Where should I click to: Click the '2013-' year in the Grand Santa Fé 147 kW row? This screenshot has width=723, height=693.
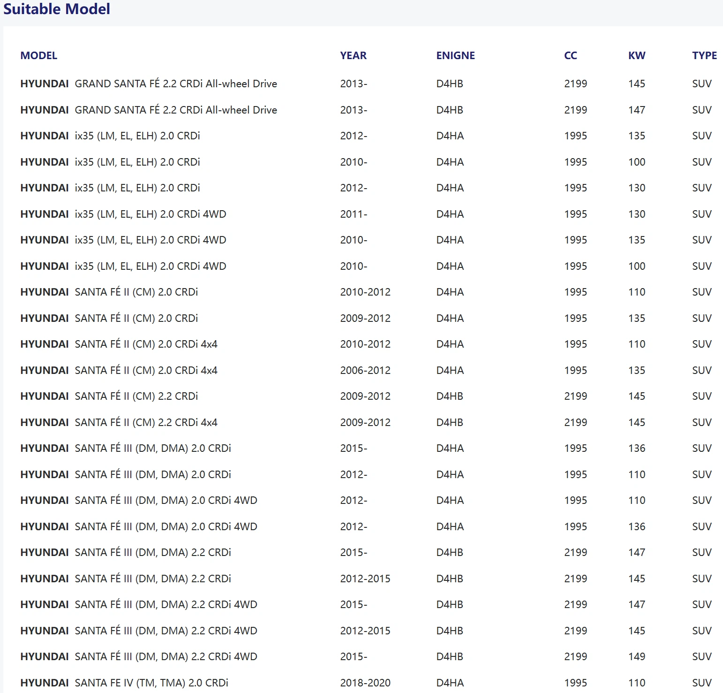[x=354, y=110]
